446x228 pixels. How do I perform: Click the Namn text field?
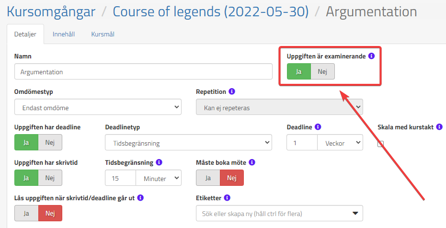pyautogui.click(x=143, y=72)
